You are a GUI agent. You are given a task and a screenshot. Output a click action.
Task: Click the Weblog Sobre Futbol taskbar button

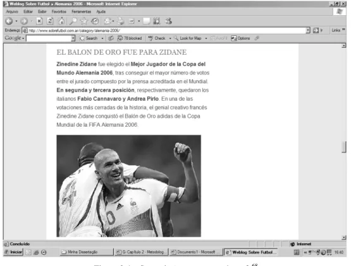coord(251,252)
